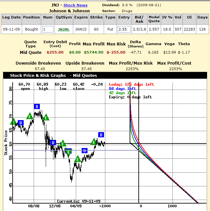The width and height of the screenshot is (210, 211).
Task: Click the lowest green E earnings triangle near 55
Action: click(x=78, y=159)
